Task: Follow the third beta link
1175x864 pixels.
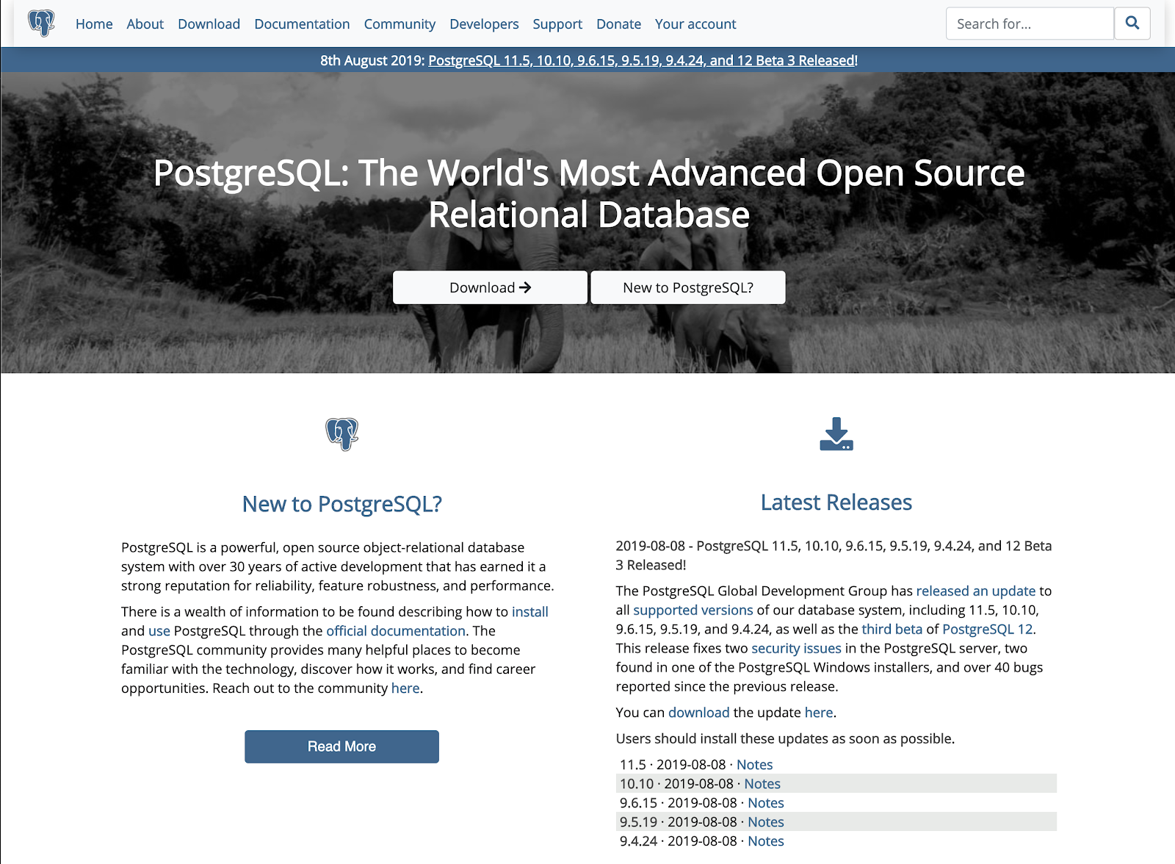Action: (892, 629)
